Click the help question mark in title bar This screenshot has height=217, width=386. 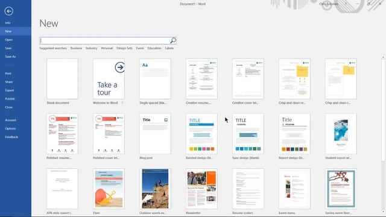pos(346,4)
